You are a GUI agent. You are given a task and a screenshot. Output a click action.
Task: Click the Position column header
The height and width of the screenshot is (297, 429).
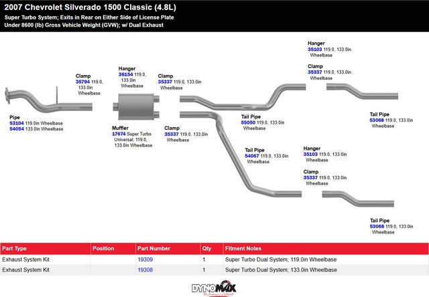(x=103, y=248)
